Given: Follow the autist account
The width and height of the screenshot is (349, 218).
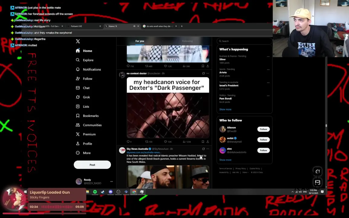Looking at the screenshot, I should (263, 140).
